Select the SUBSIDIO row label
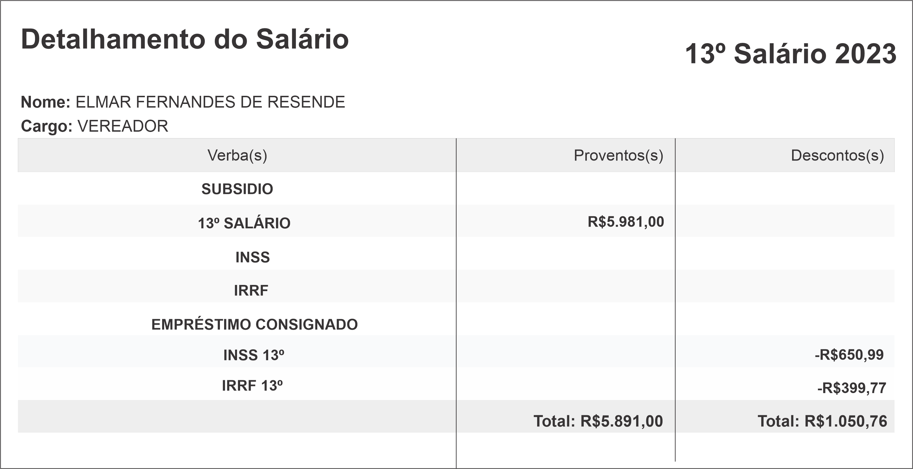913x469 pixels. coord(237,189)
